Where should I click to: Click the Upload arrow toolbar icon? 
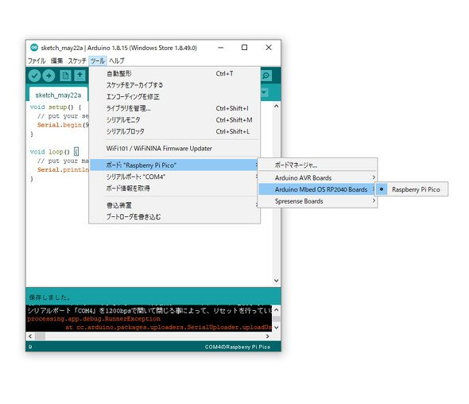point(48,76)
